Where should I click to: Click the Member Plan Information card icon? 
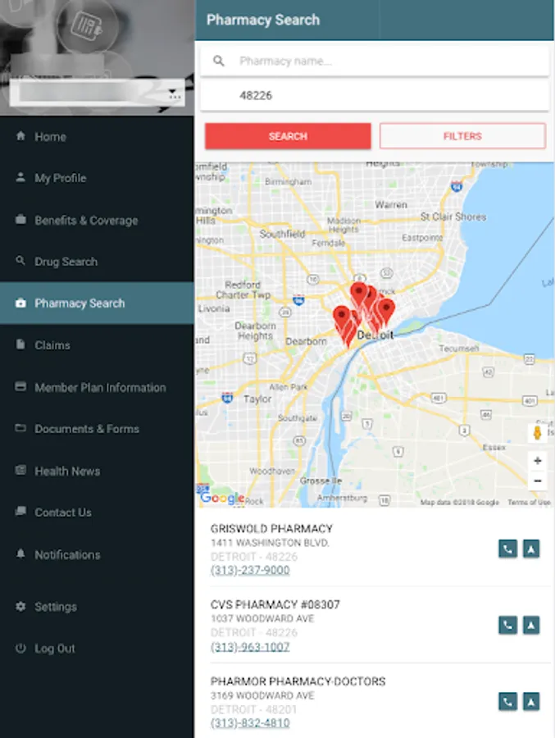tap(20, 386)
